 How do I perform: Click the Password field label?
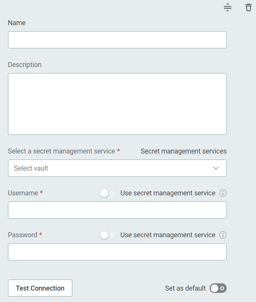tap(22, 235)
